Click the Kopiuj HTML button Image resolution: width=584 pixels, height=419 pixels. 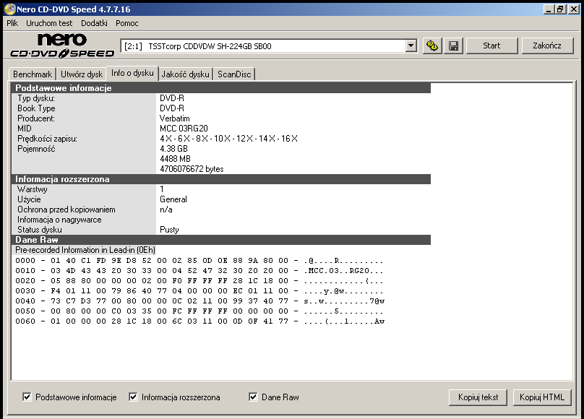tap(542, 397)
